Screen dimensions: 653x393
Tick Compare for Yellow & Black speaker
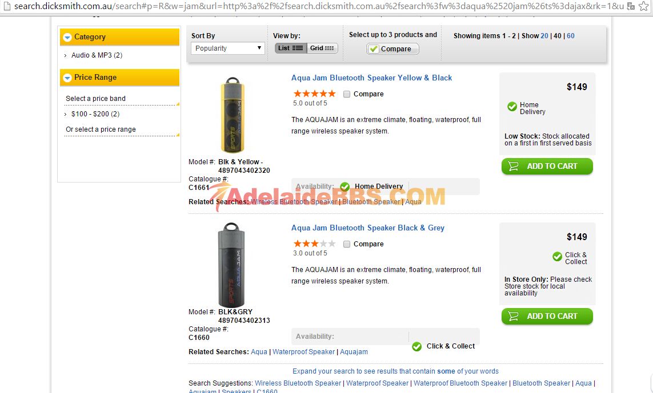point(347,94)
